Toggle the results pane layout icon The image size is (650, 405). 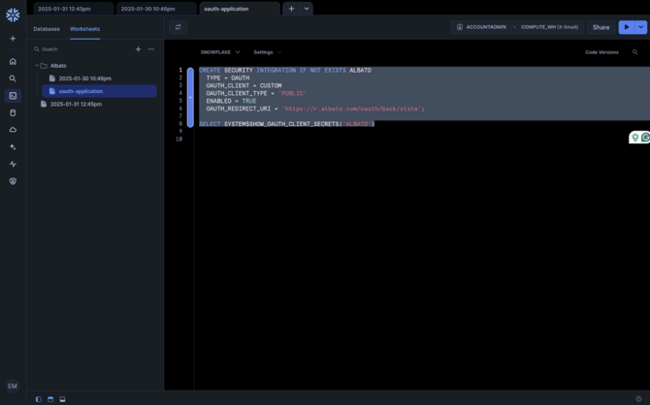click(63, 399)
